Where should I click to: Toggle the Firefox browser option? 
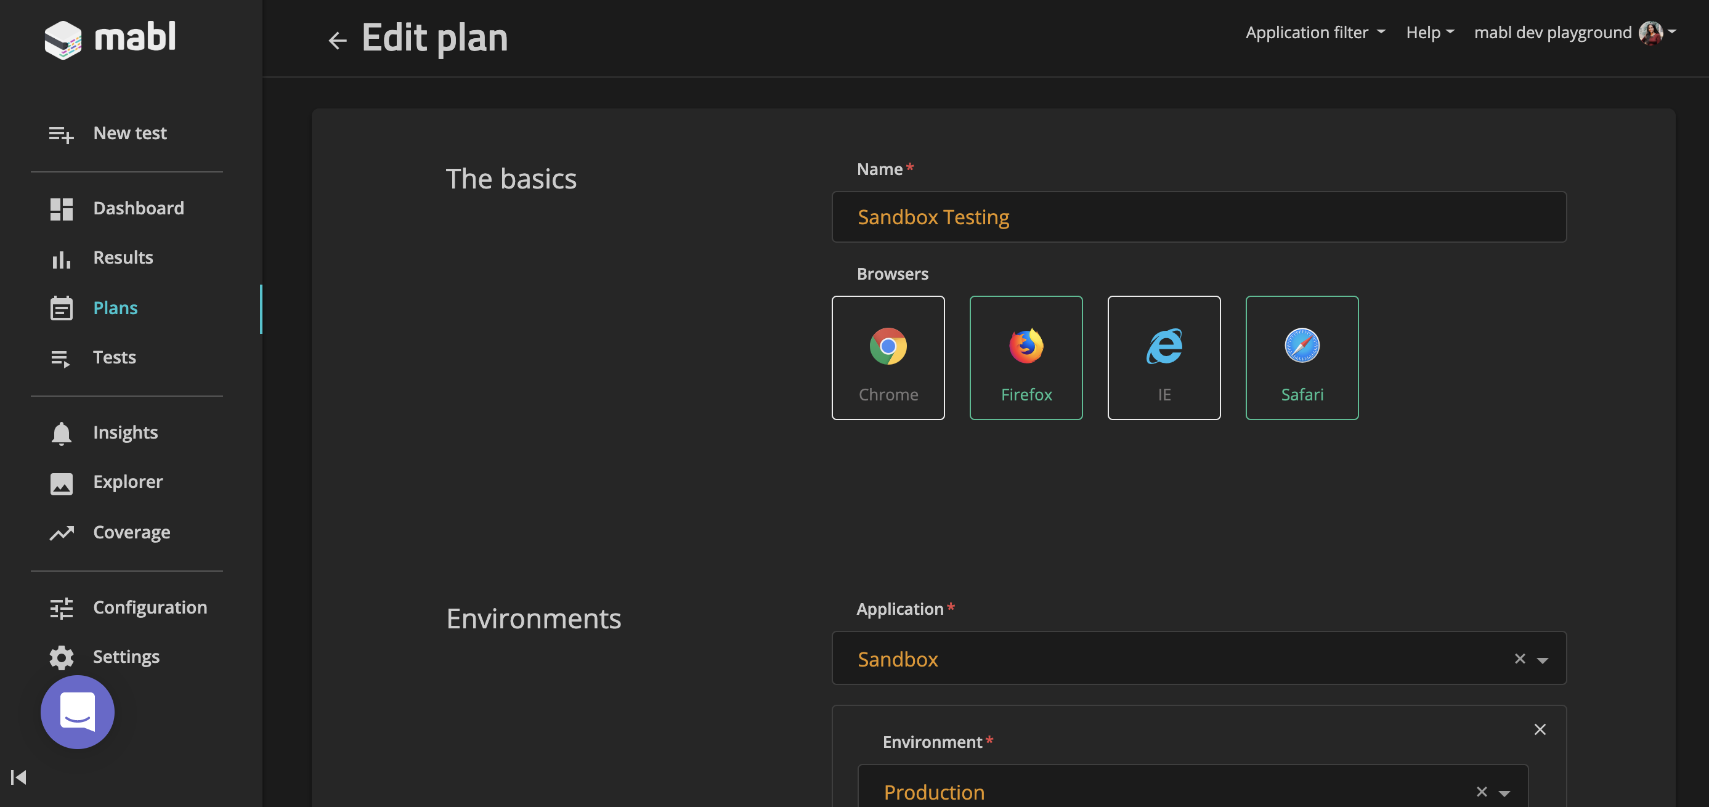(1026, 358)
